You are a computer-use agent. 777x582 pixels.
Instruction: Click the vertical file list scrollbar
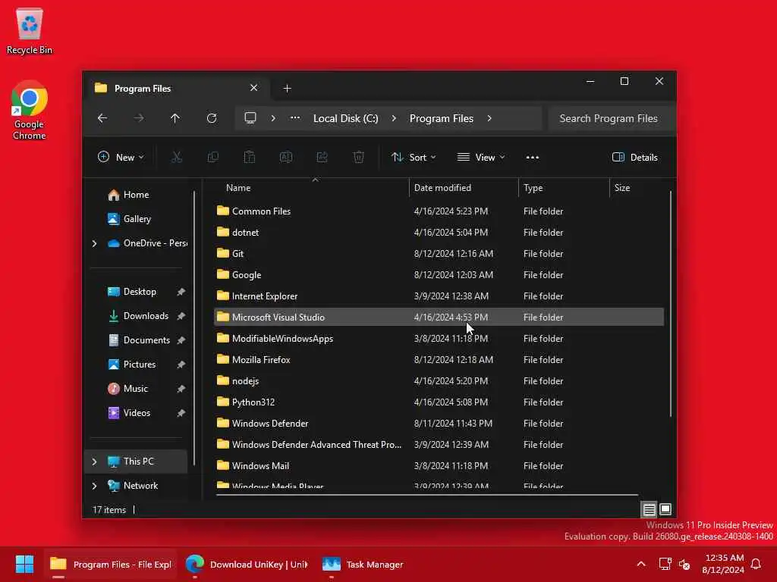coord(671,303)
